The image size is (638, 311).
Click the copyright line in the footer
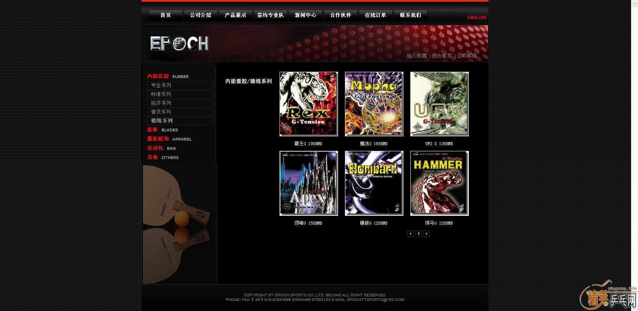point(315,295)
